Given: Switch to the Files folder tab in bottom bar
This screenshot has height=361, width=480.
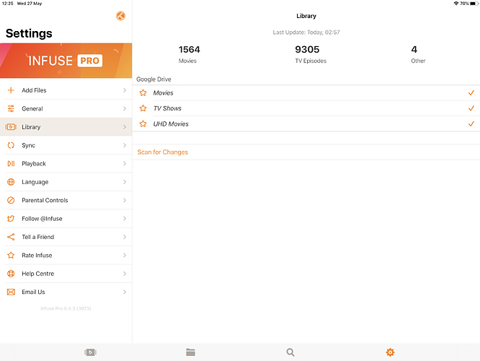Looking at the screenshot, I should [190, 352].
